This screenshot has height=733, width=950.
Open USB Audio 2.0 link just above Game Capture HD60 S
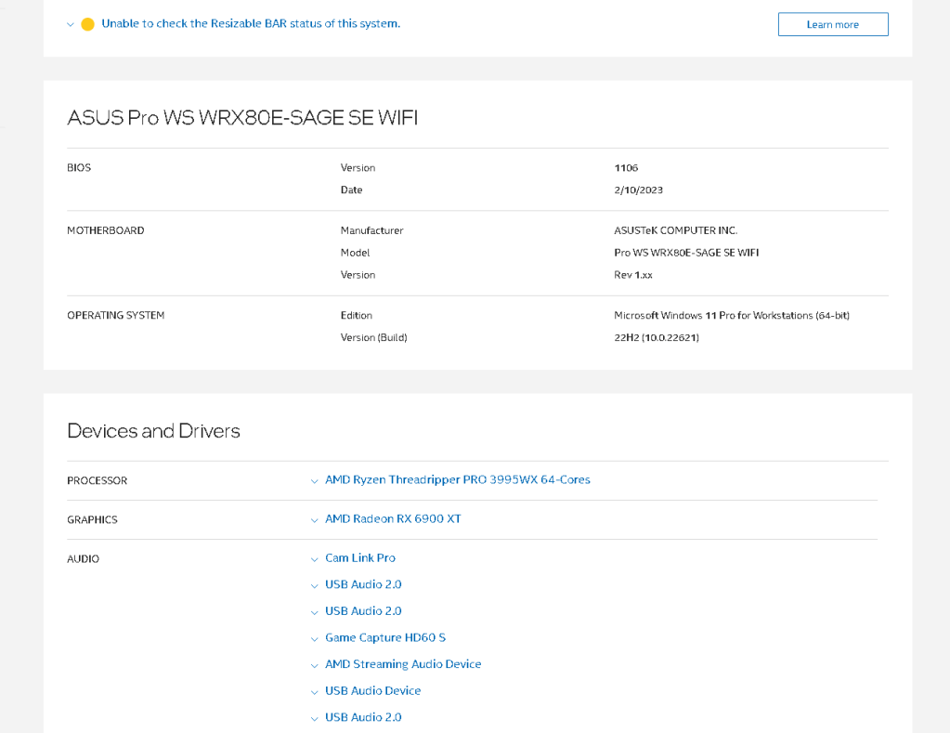tap(363, 611)
